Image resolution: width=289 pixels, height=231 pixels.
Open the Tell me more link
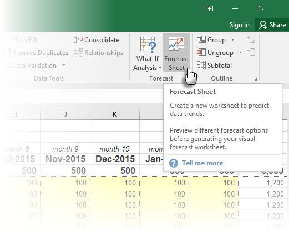(x=202, y=163)
